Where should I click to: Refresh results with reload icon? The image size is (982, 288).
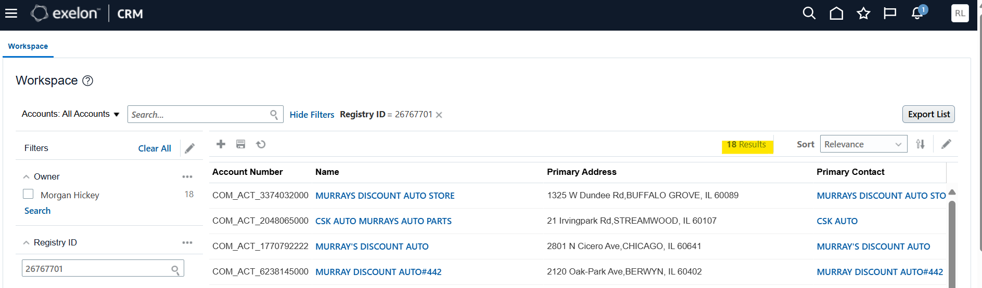(x=261, y=144)
